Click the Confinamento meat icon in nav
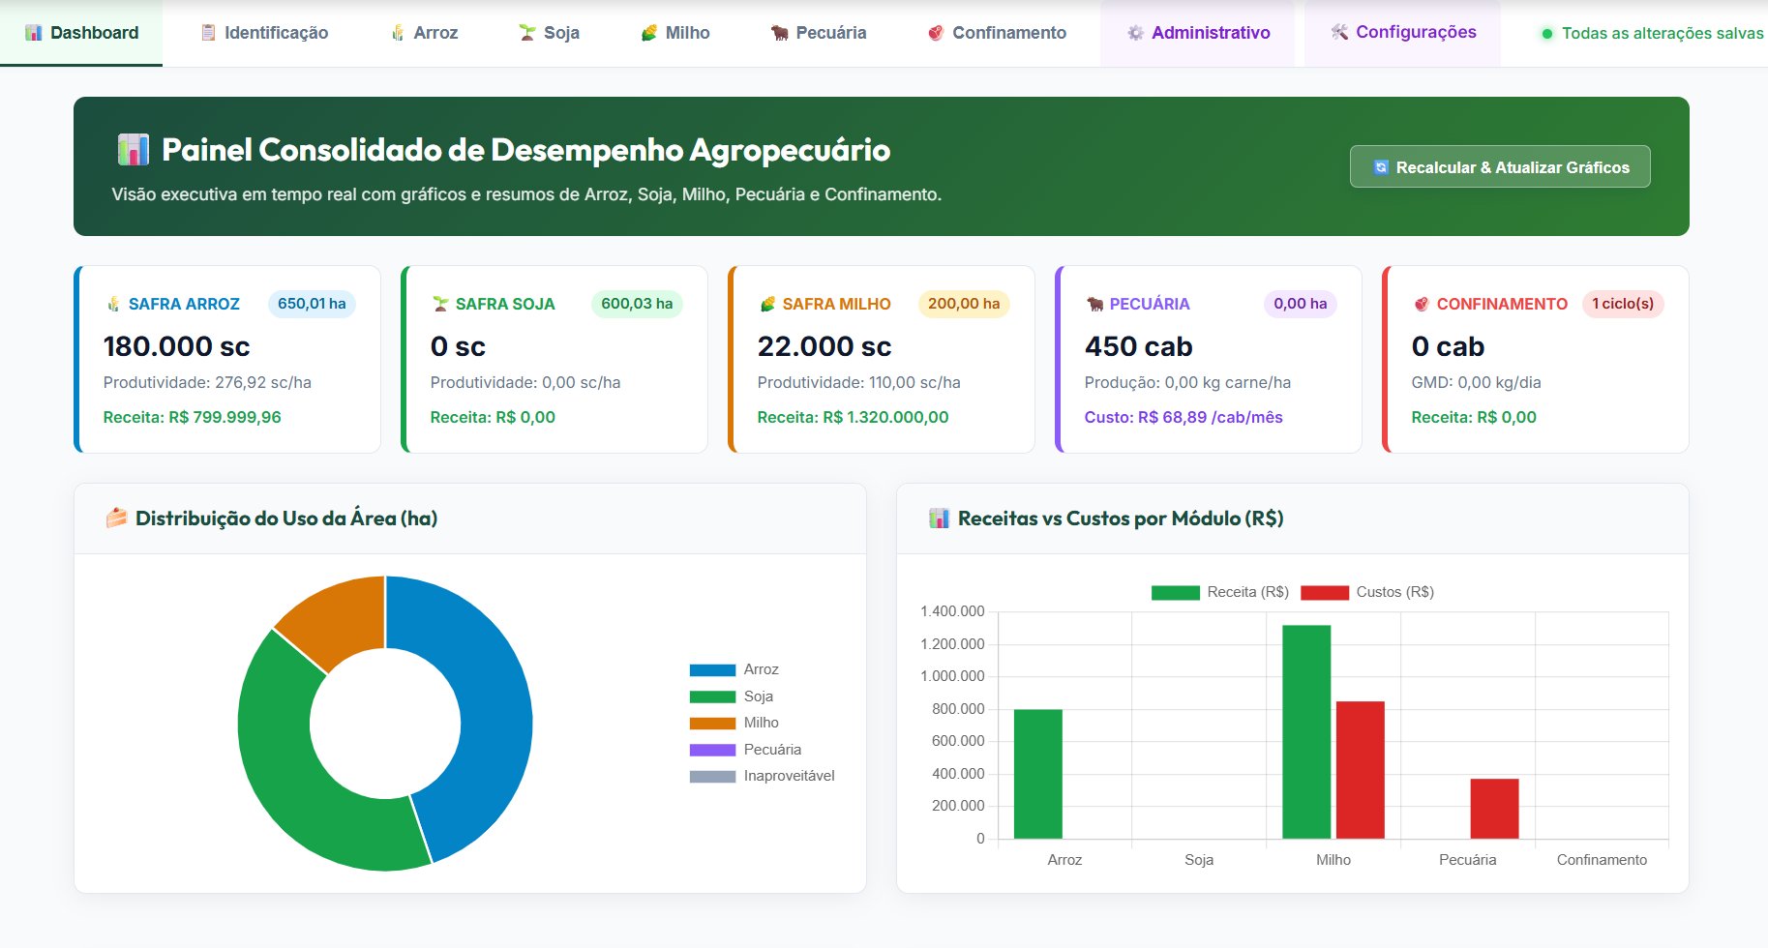The width and height of the screenshot is (1768, 948). 936,33
